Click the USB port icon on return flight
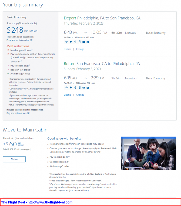 (75, 87)
